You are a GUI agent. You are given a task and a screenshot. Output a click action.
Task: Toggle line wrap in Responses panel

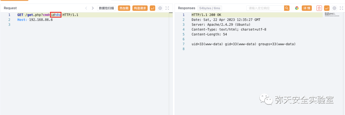[x=327, y=8]
